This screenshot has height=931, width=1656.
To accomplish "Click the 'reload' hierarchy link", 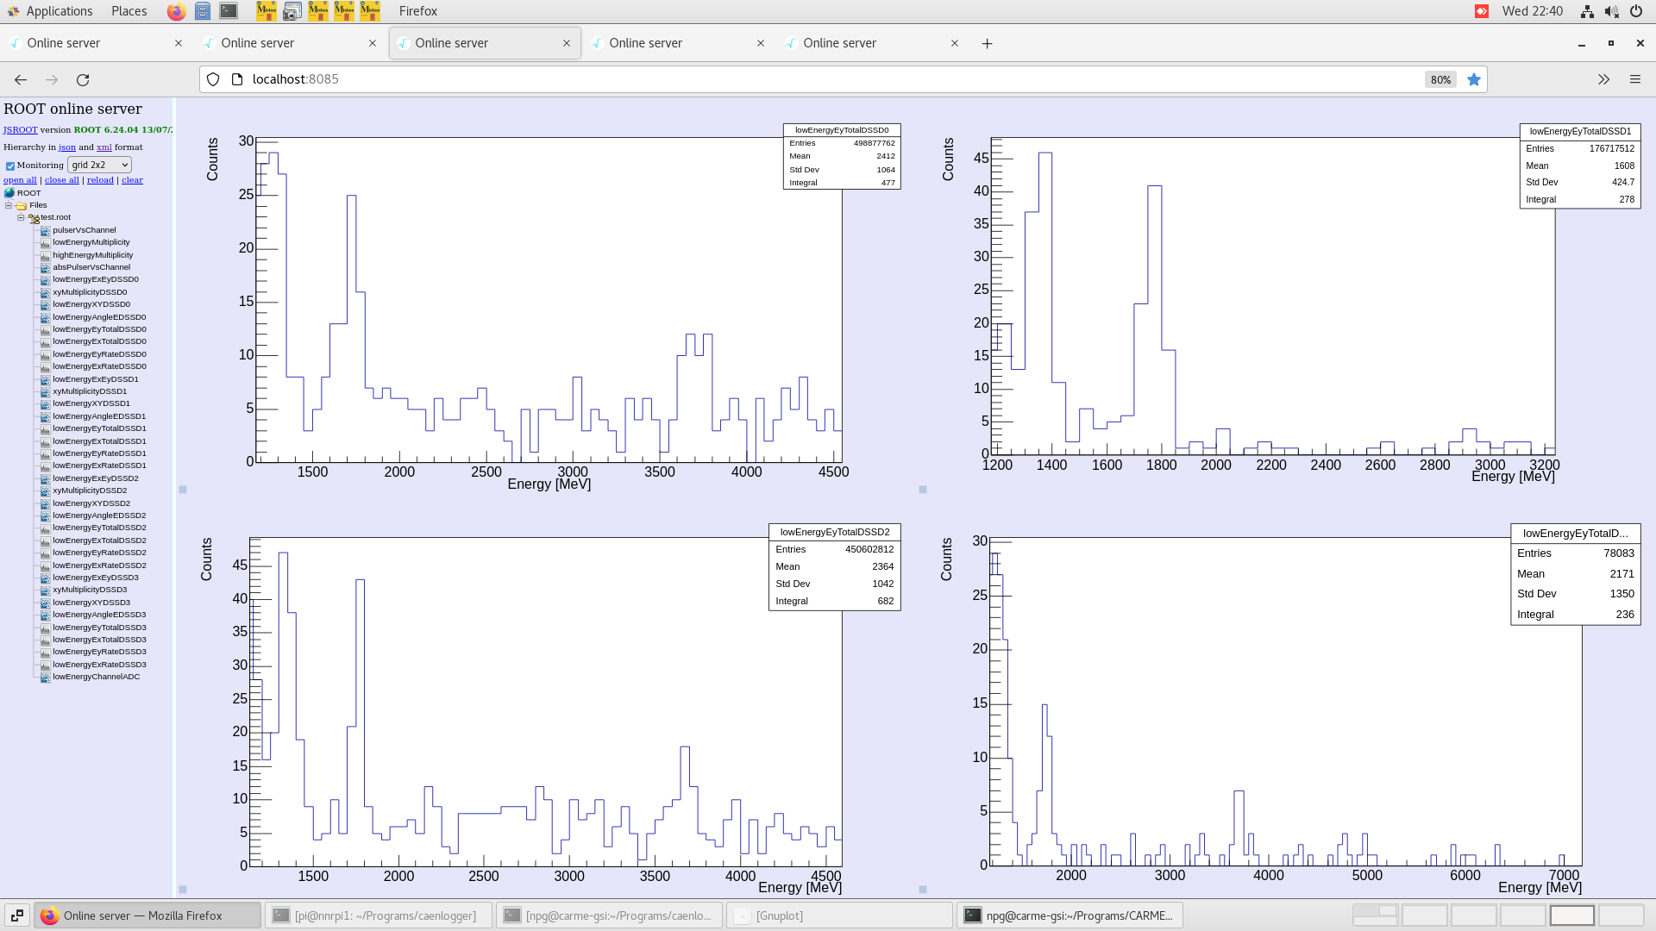I will point(100,180).
